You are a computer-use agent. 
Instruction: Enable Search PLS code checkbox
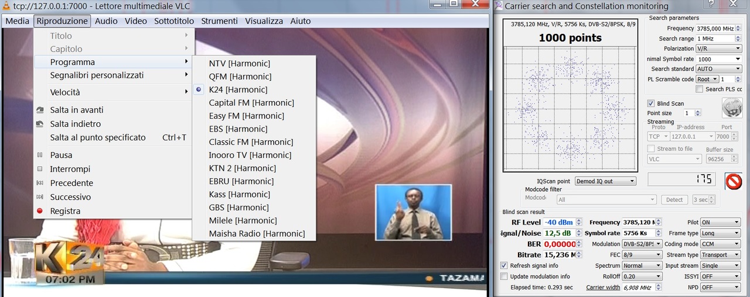click(x=699, y=89)
